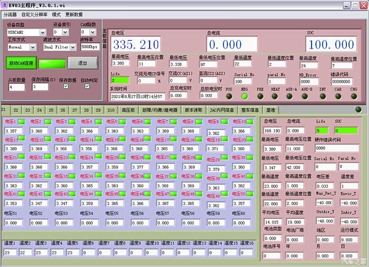The image size is (369, 267).
Task: Click the CHG status indicator LED
Action: click(353, 96)
